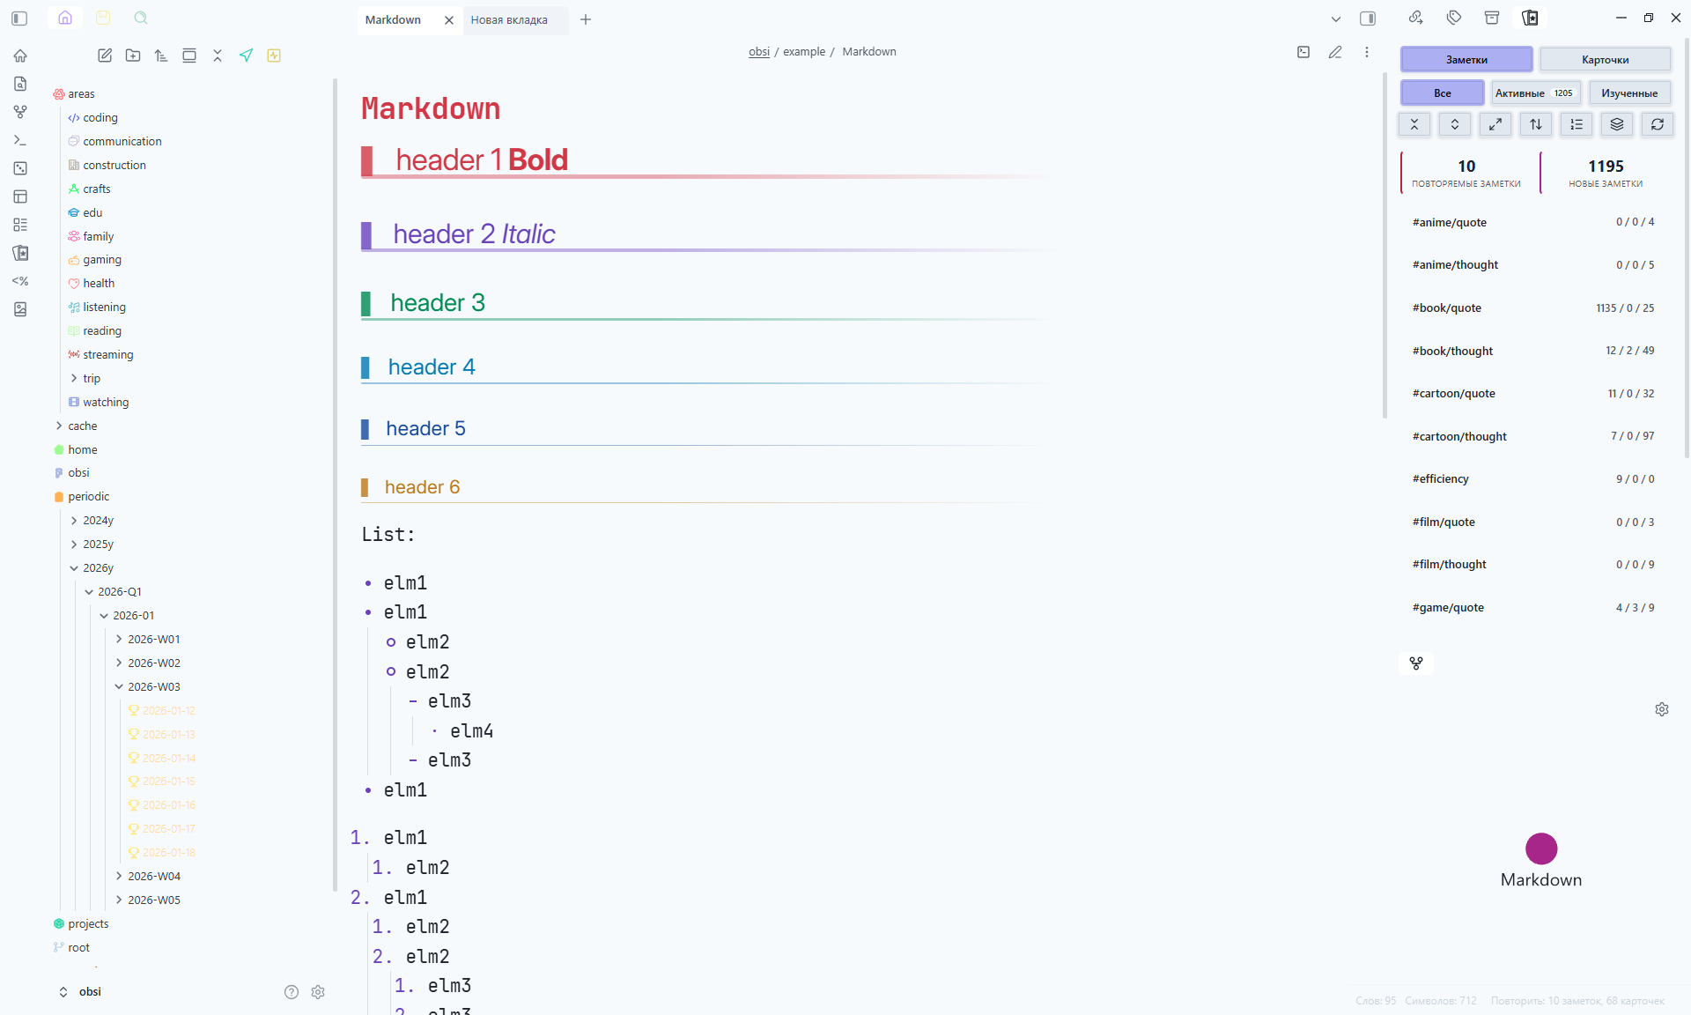Switch to the Новая вкладка tab
This screenshot has height=1015, width=1691.
coord(509,19)
